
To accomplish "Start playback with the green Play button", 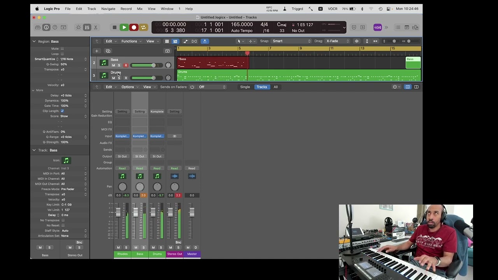I will [124, 27].
